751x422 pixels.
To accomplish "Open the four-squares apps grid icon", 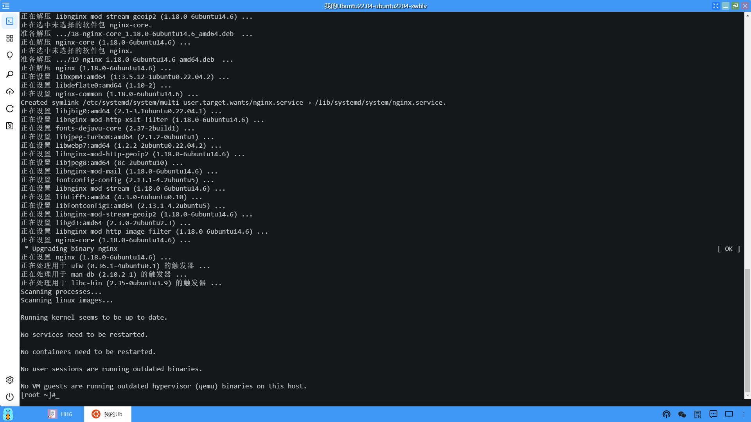I will pyautogui.click(x=10, y=38).
